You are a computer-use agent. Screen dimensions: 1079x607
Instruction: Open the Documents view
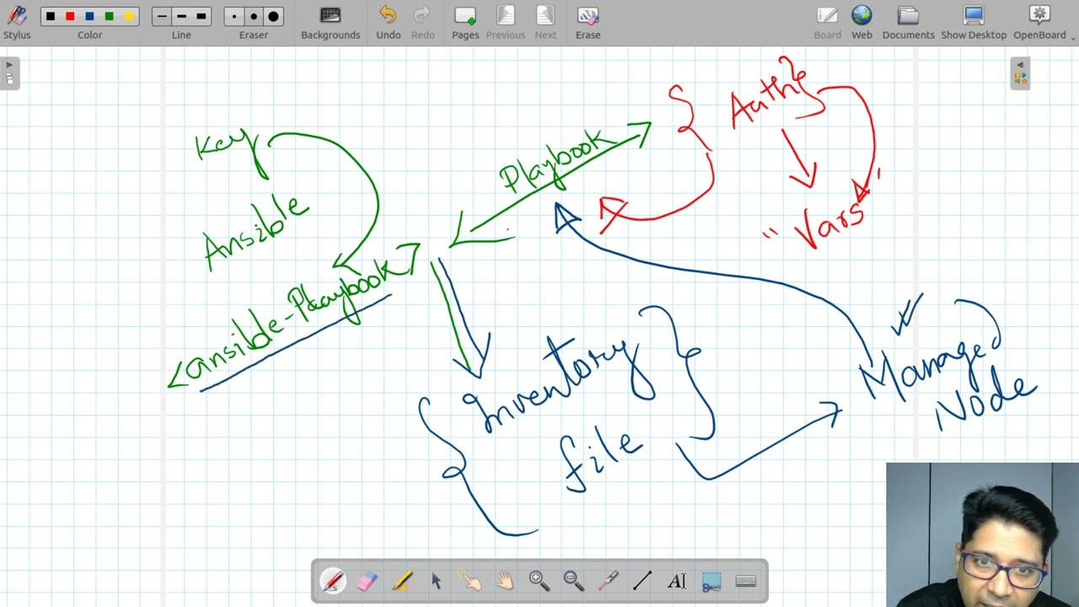(908, 23)
